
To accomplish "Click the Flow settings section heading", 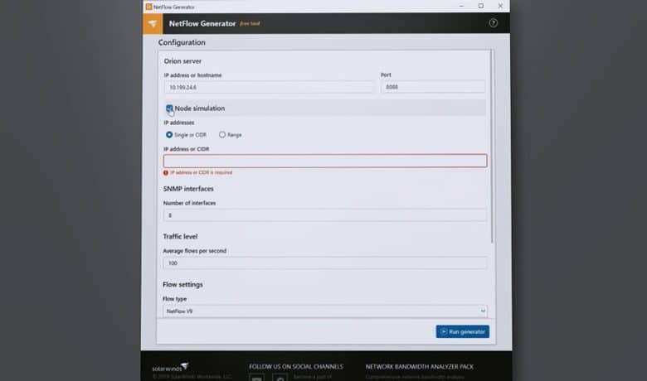I will pyautogui.click(x=182, y=285).
